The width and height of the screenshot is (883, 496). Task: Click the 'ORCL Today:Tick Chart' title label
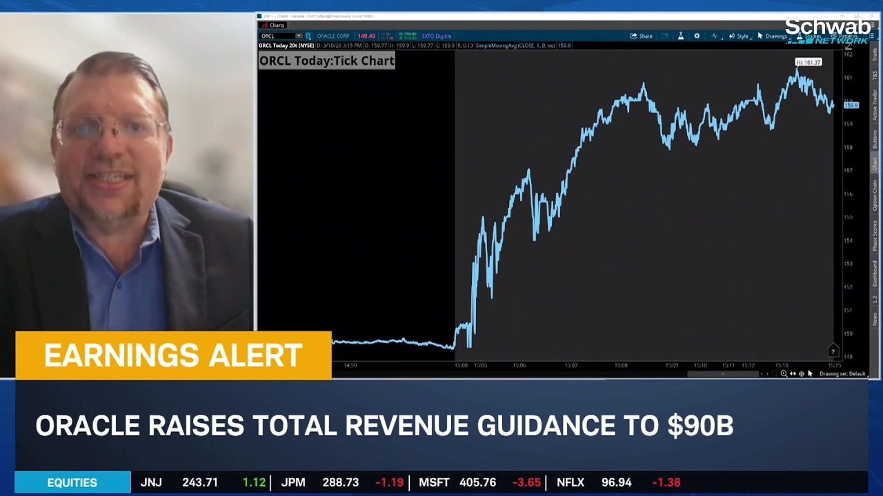click(327, 61)
